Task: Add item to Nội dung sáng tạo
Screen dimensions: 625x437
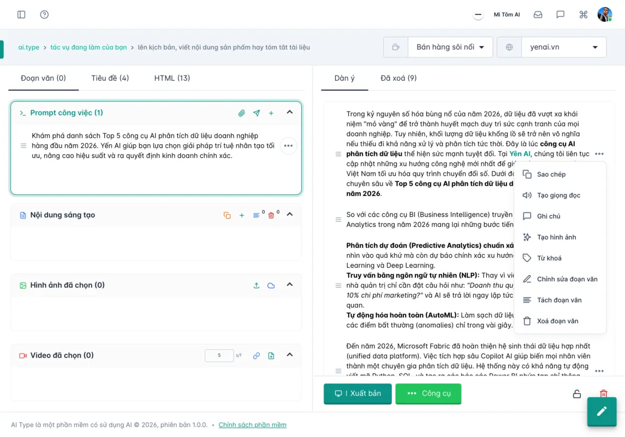Action: coord(242,215)
